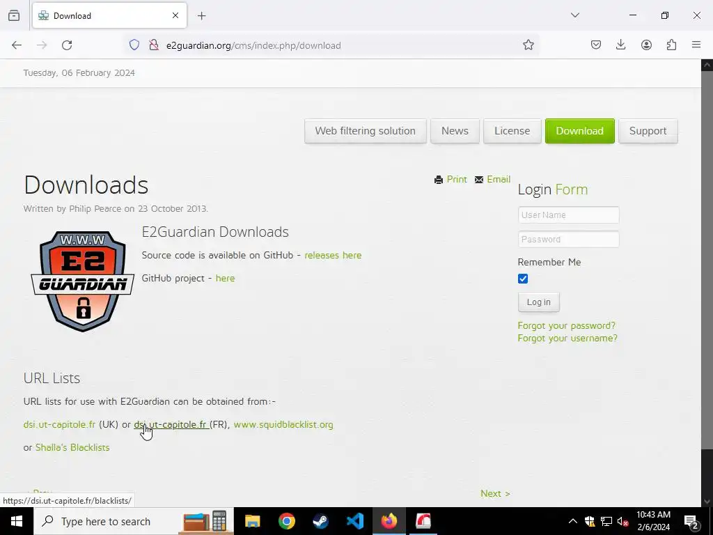The width and height of the screenshot is (713, 535).
Task: Toggle the Remember Me checkbox
Action: [x=523, y=279]
